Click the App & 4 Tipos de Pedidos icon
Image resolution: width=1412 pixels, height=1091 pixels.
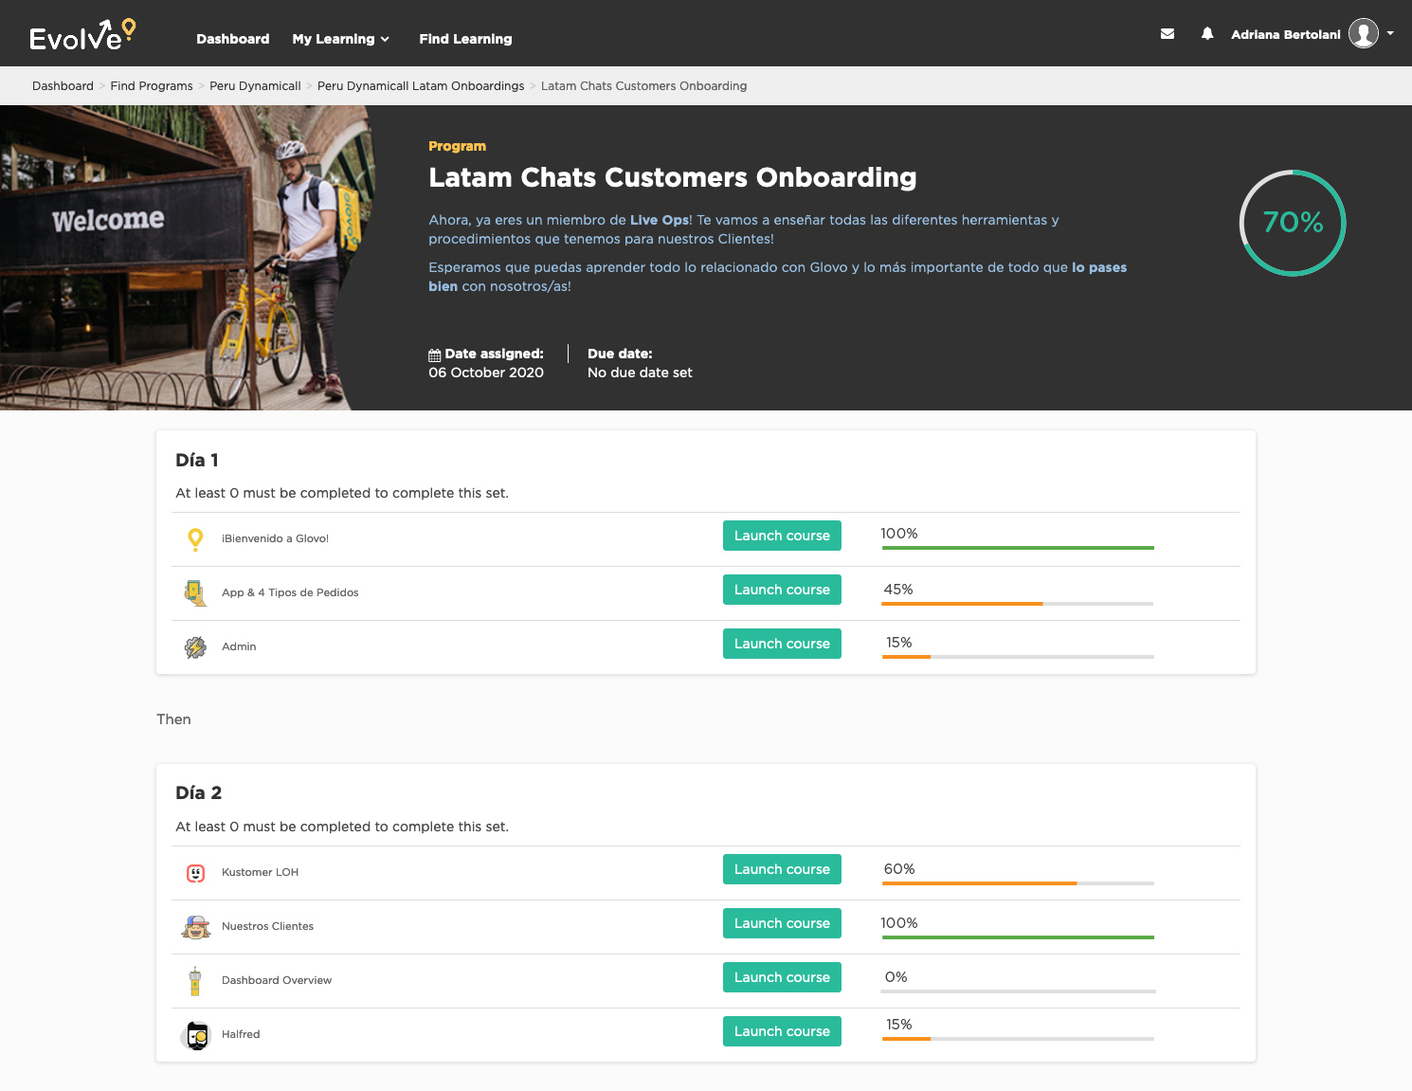195,593
